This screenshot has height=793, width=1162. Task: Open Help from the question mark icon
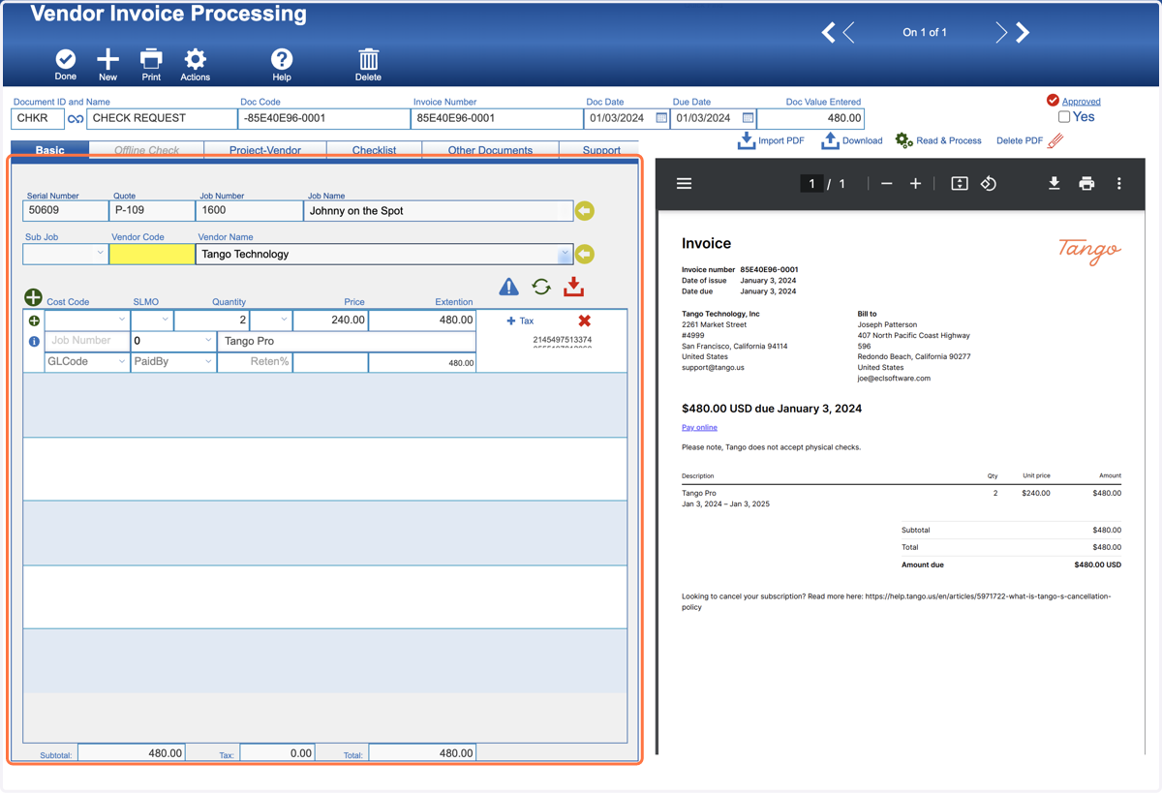281,59
